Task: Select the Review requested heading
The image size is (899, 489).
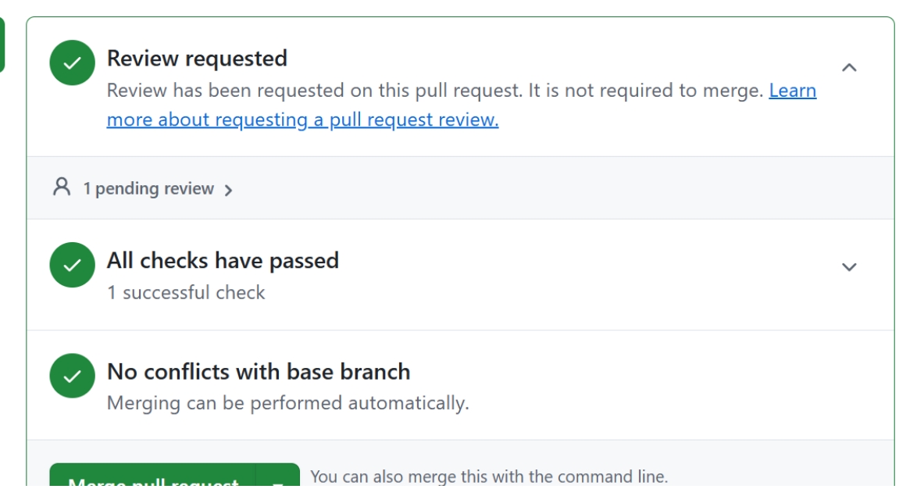Action: coord(198,59)
